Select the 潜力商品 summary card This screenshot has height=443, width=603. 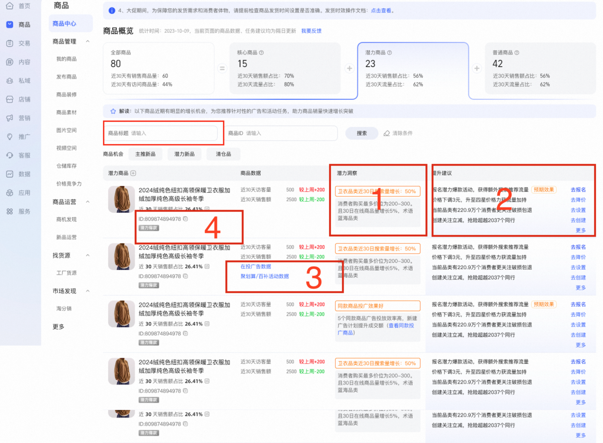pyautogui.click(x=413, y=70)
